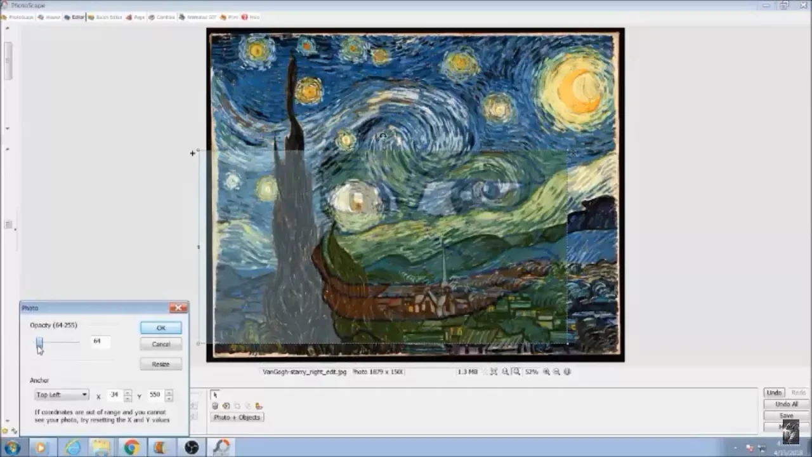Click the Save button
This screenshot has height=457, width=812.
[786, 416]
